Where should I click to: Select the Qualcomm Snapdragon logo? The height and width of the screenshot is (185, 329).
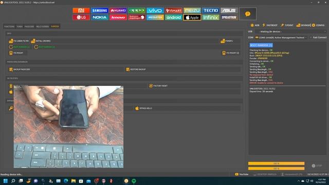(x=137, y=17)
